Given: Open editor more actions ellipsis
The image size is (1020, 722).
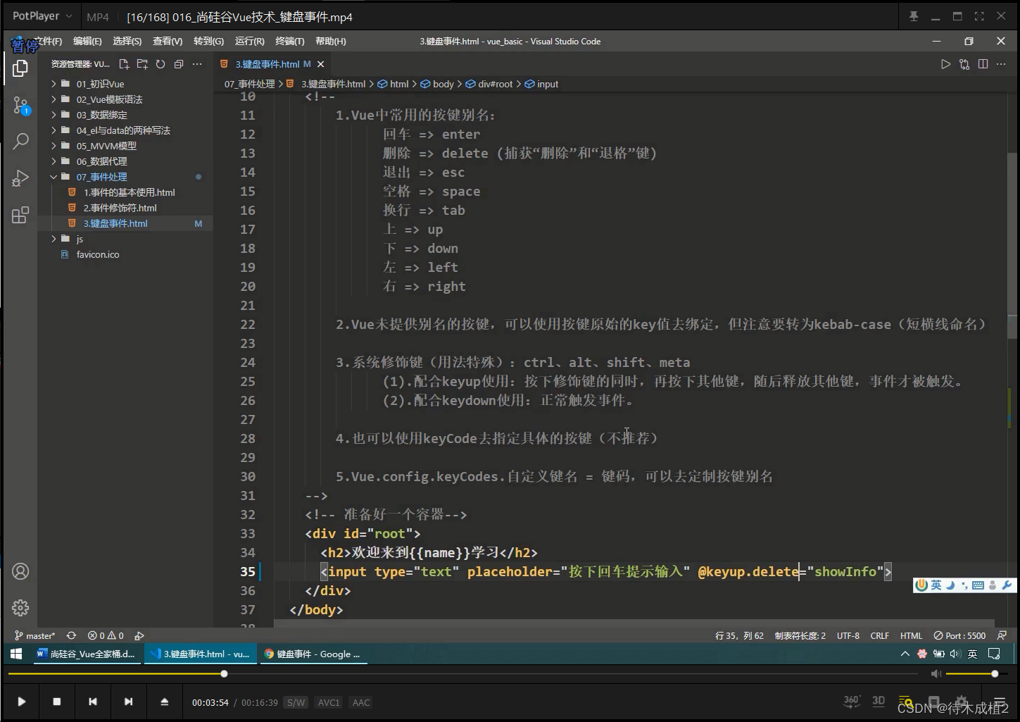Looking at the screenshot, I should 1001,64.
